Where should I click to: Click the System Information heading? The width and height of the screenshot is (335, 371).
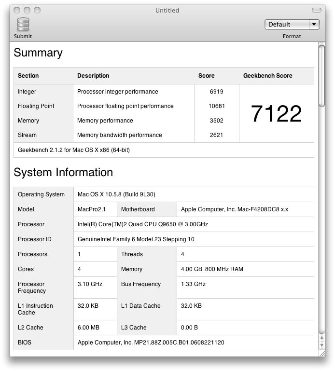[x=63, y=172]
